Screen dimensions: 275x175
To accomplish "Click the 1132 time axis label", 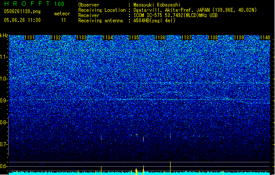I will (x=56, y=38).
